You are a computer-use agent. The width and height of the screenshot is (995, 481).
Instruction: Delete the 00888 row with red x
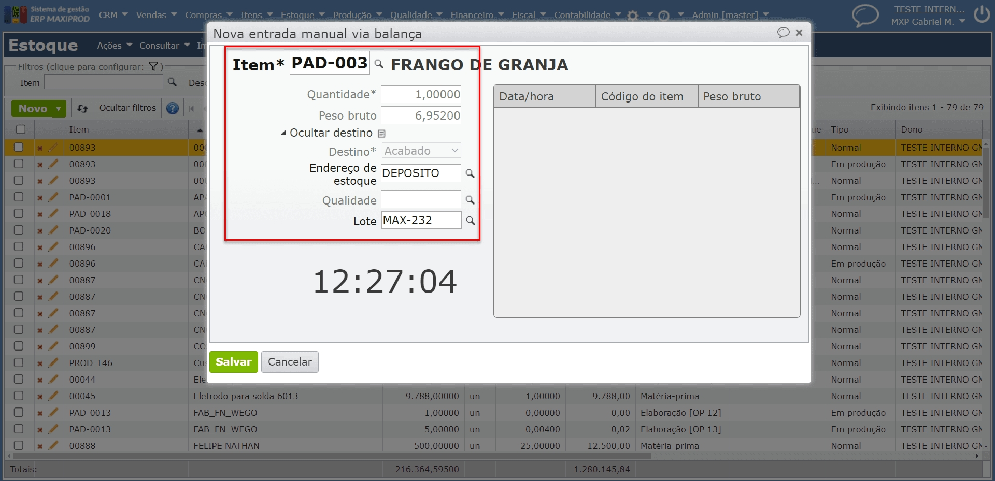(40, 446)
